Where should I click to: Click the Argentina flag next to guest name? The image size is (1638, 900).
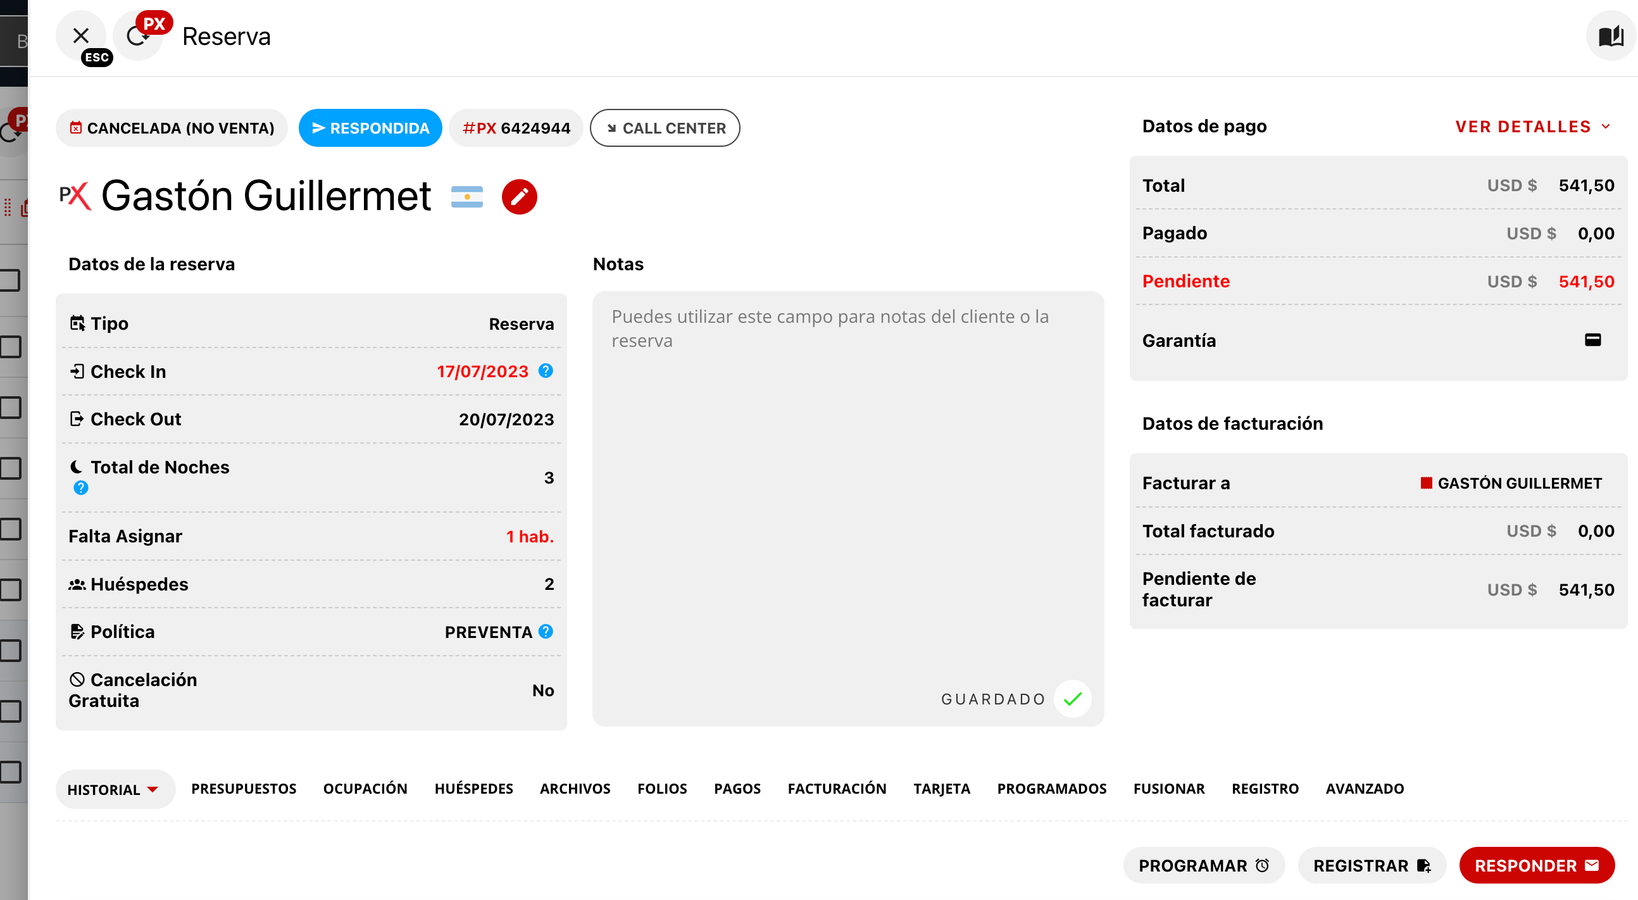coord(466,197)
